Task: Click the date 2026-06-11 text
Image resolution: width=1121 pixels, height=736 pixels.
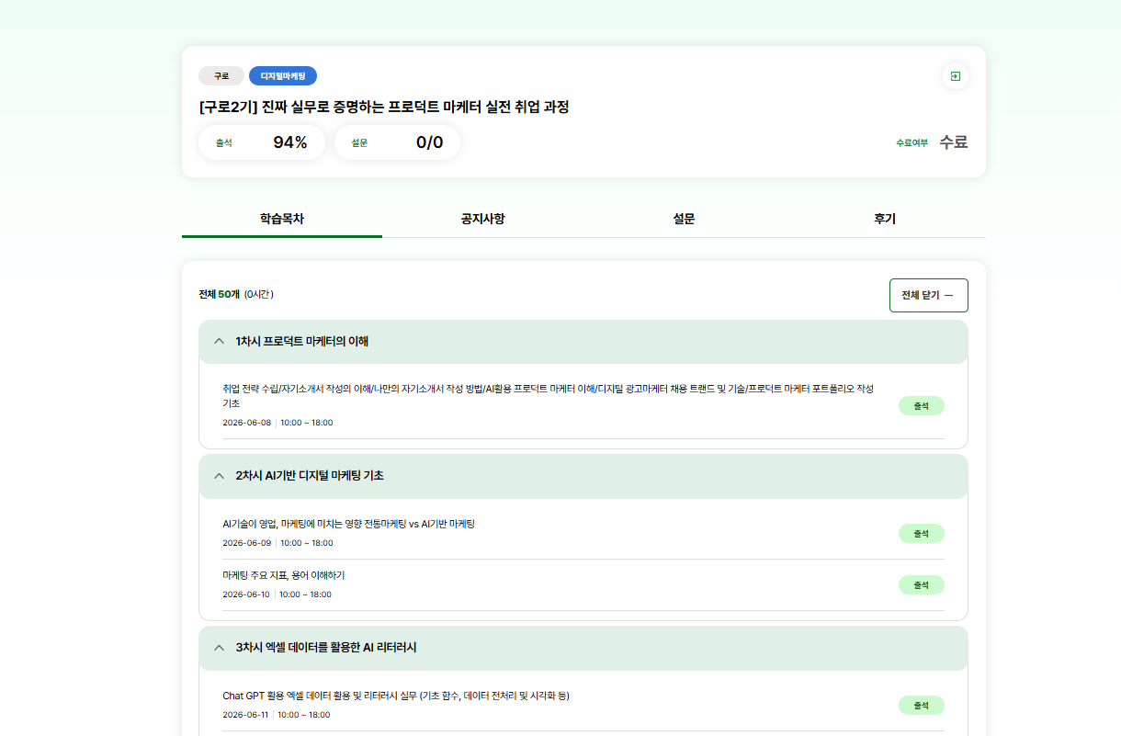Action: pos(245,715)
